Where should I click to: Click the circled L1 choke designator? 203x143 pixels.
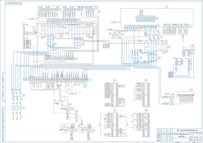point(162,37)
